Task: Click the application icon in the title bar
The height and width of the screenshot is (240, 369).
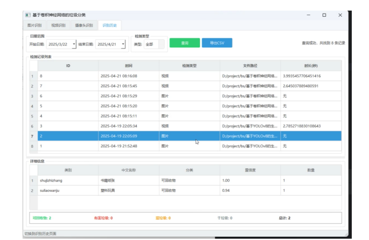Action: click(x=28, y=15)
